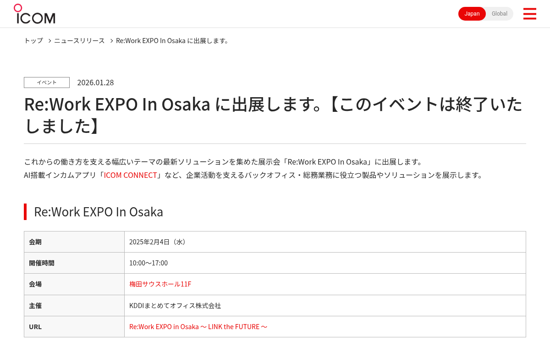Select the 2025年2月4日（水） cell

(325, 242)
